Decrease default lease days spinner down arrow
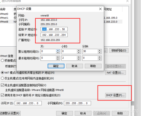The height and width of the screenshot is (116, 141). tap(58, 53)
